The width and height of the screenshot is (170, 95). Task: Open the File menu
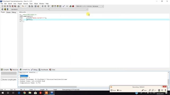tap(2, 4)
